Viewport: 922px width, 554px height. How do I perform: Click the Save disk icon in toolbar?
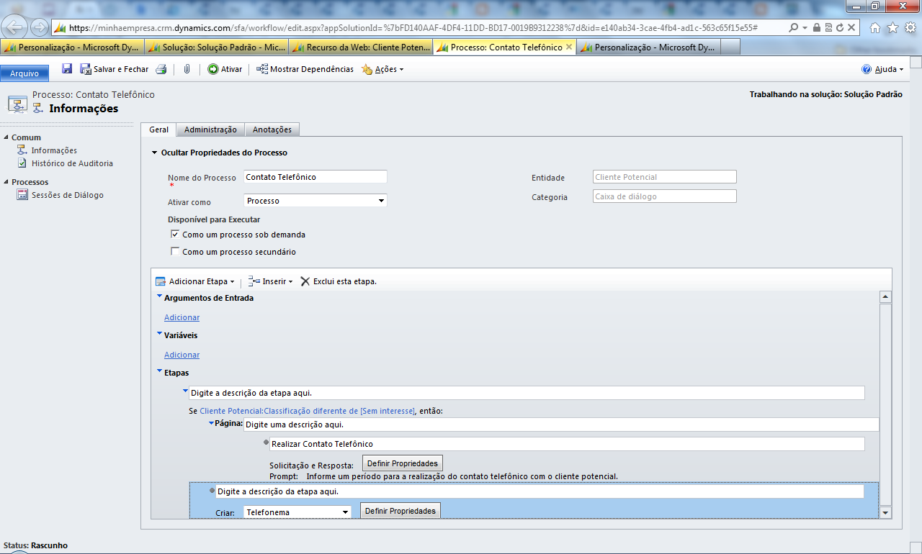pyautogui.click(x=67, y=69)
